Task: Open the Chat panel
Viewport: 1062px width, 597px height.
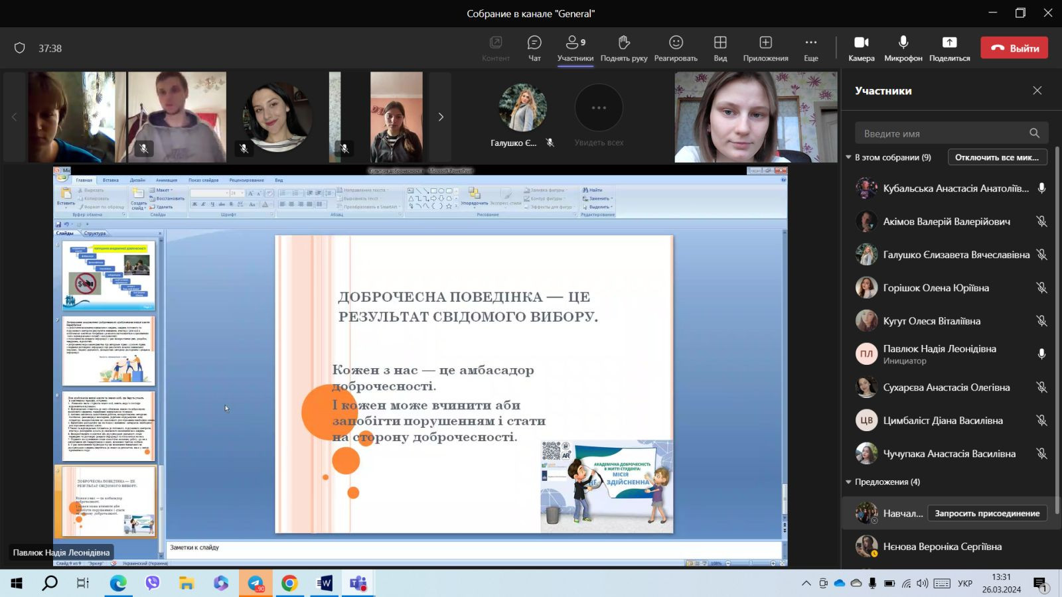Action: (x=534, y=48)
